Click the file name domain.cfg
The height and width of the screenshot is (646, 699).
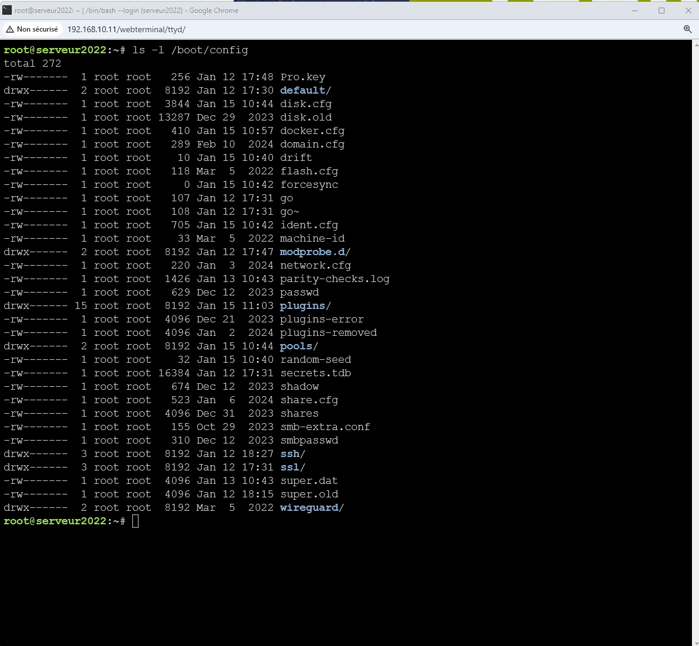(x=312, y=145)
